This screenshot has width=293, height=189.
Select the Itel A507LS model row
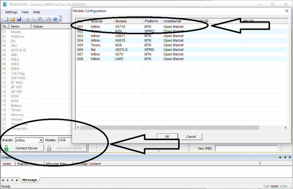pos(181,50)
